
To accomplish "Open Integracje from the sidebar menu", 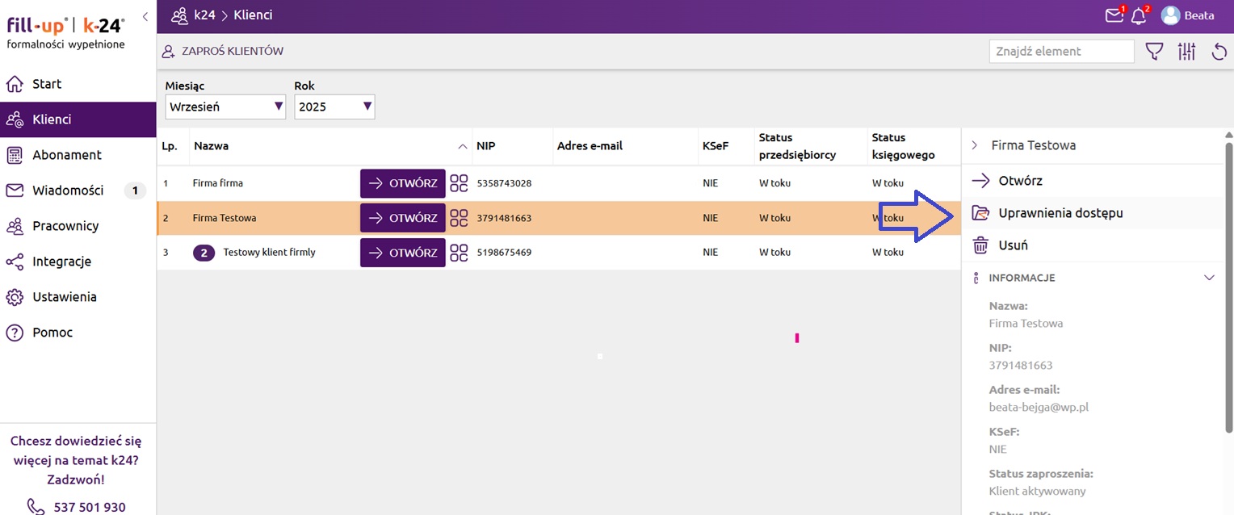I will (x=61, y=262).
